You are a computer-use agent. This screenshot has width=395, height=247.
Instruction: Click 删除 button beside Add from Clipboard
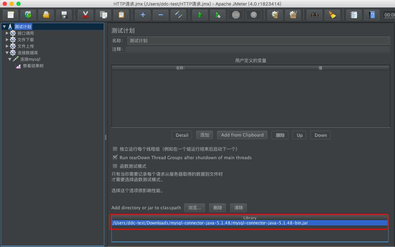(x=280, y=135)
